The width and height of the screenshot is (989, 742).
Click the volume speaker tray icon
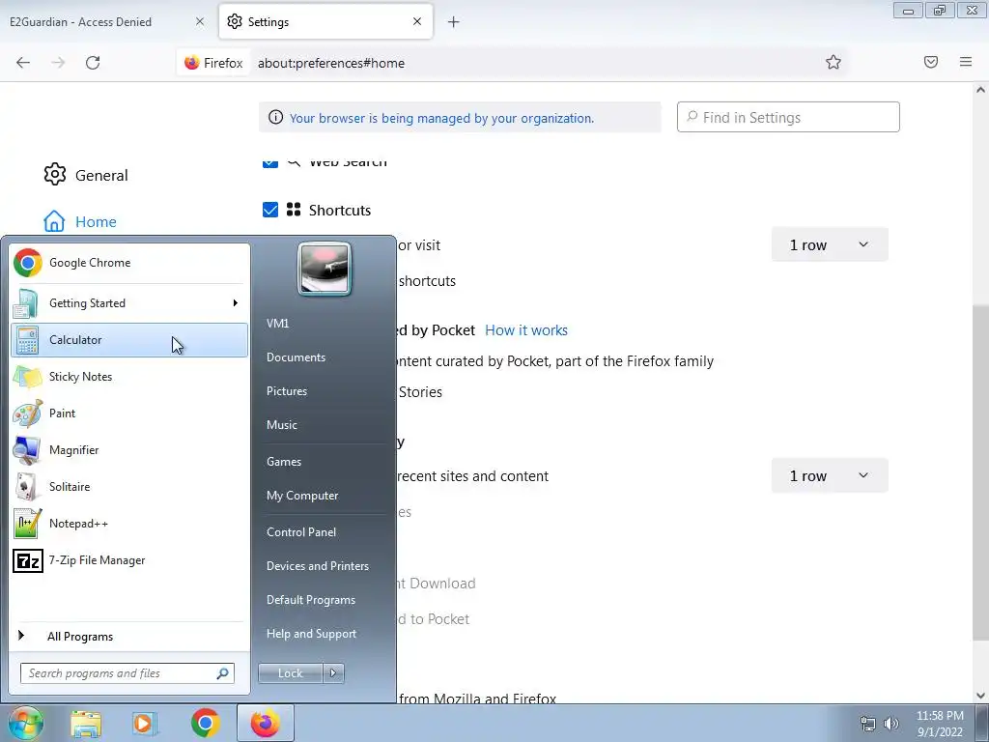tap(891, 724)
